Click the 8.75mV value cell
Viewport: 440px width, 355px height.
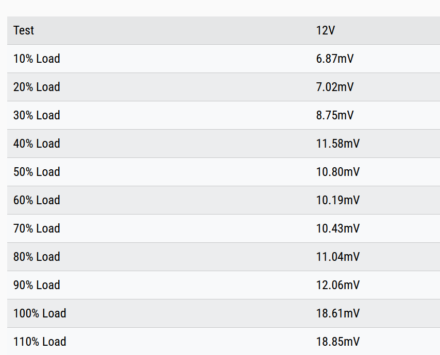pyautogui.click(x=335, y=115)
